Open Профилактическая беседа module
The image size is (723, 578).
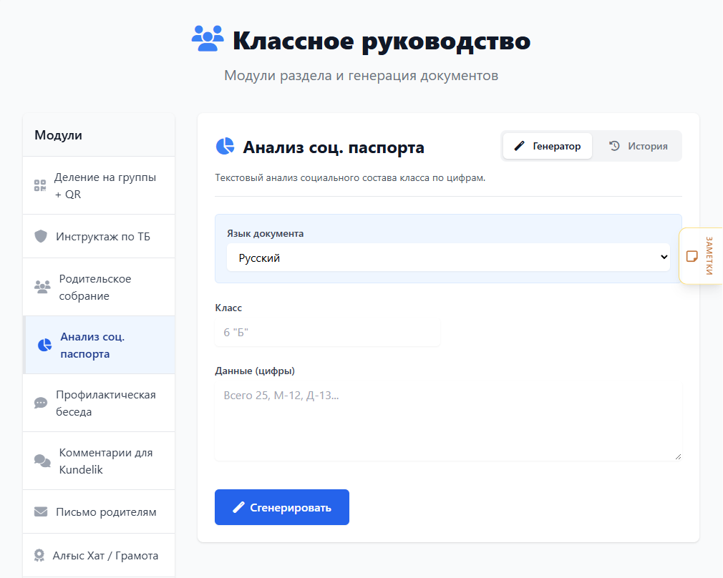pyautogui.click(x=99, y=403)
